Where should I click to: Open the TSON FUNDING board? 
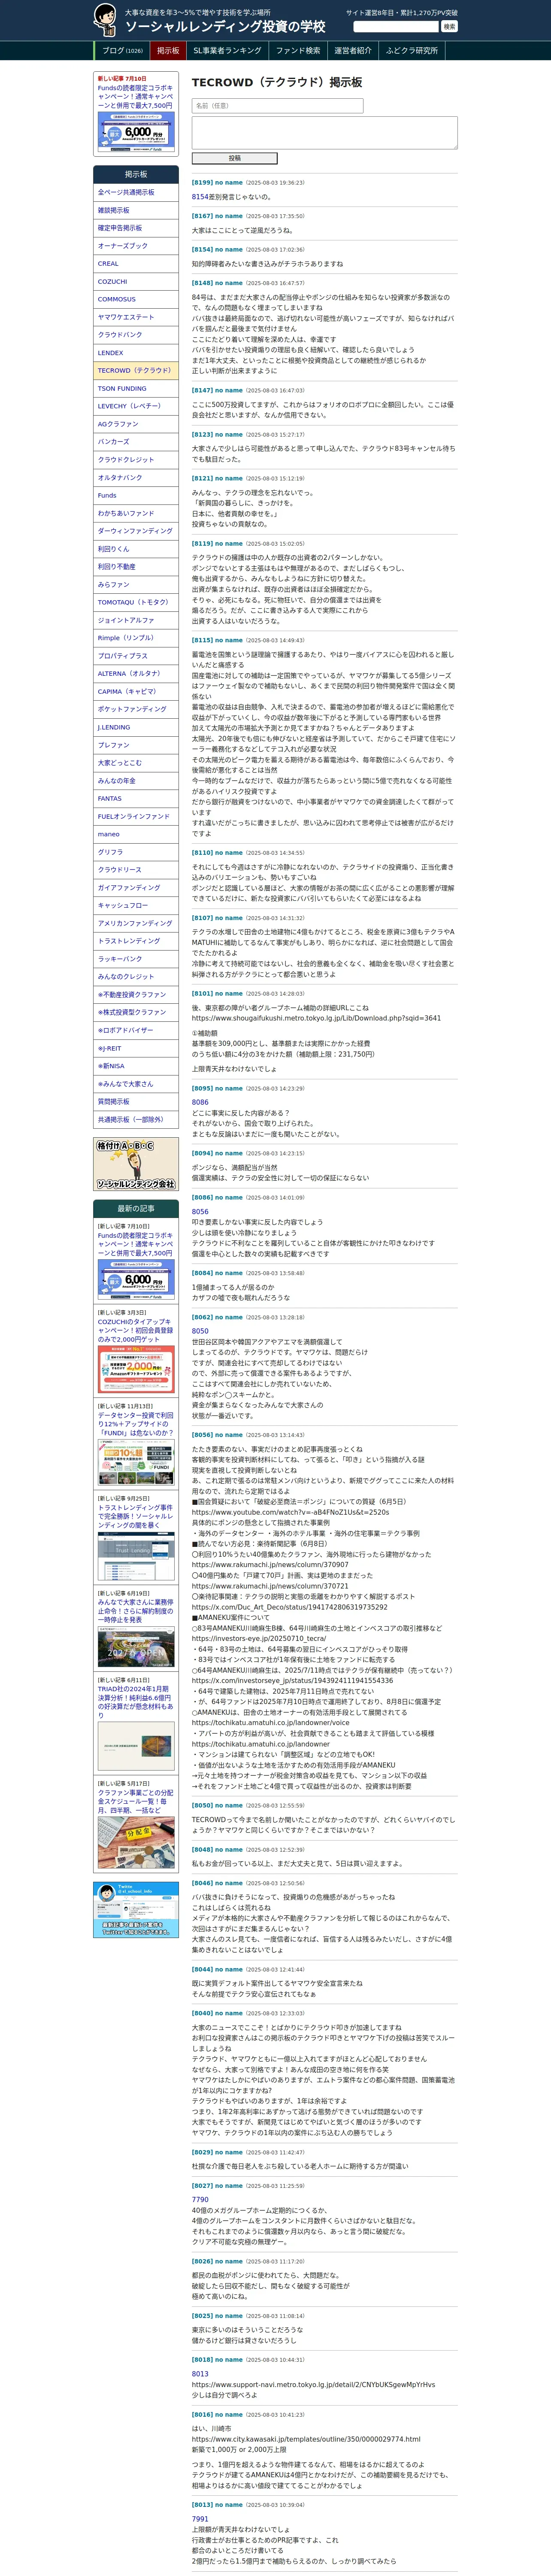pos(136,388)
